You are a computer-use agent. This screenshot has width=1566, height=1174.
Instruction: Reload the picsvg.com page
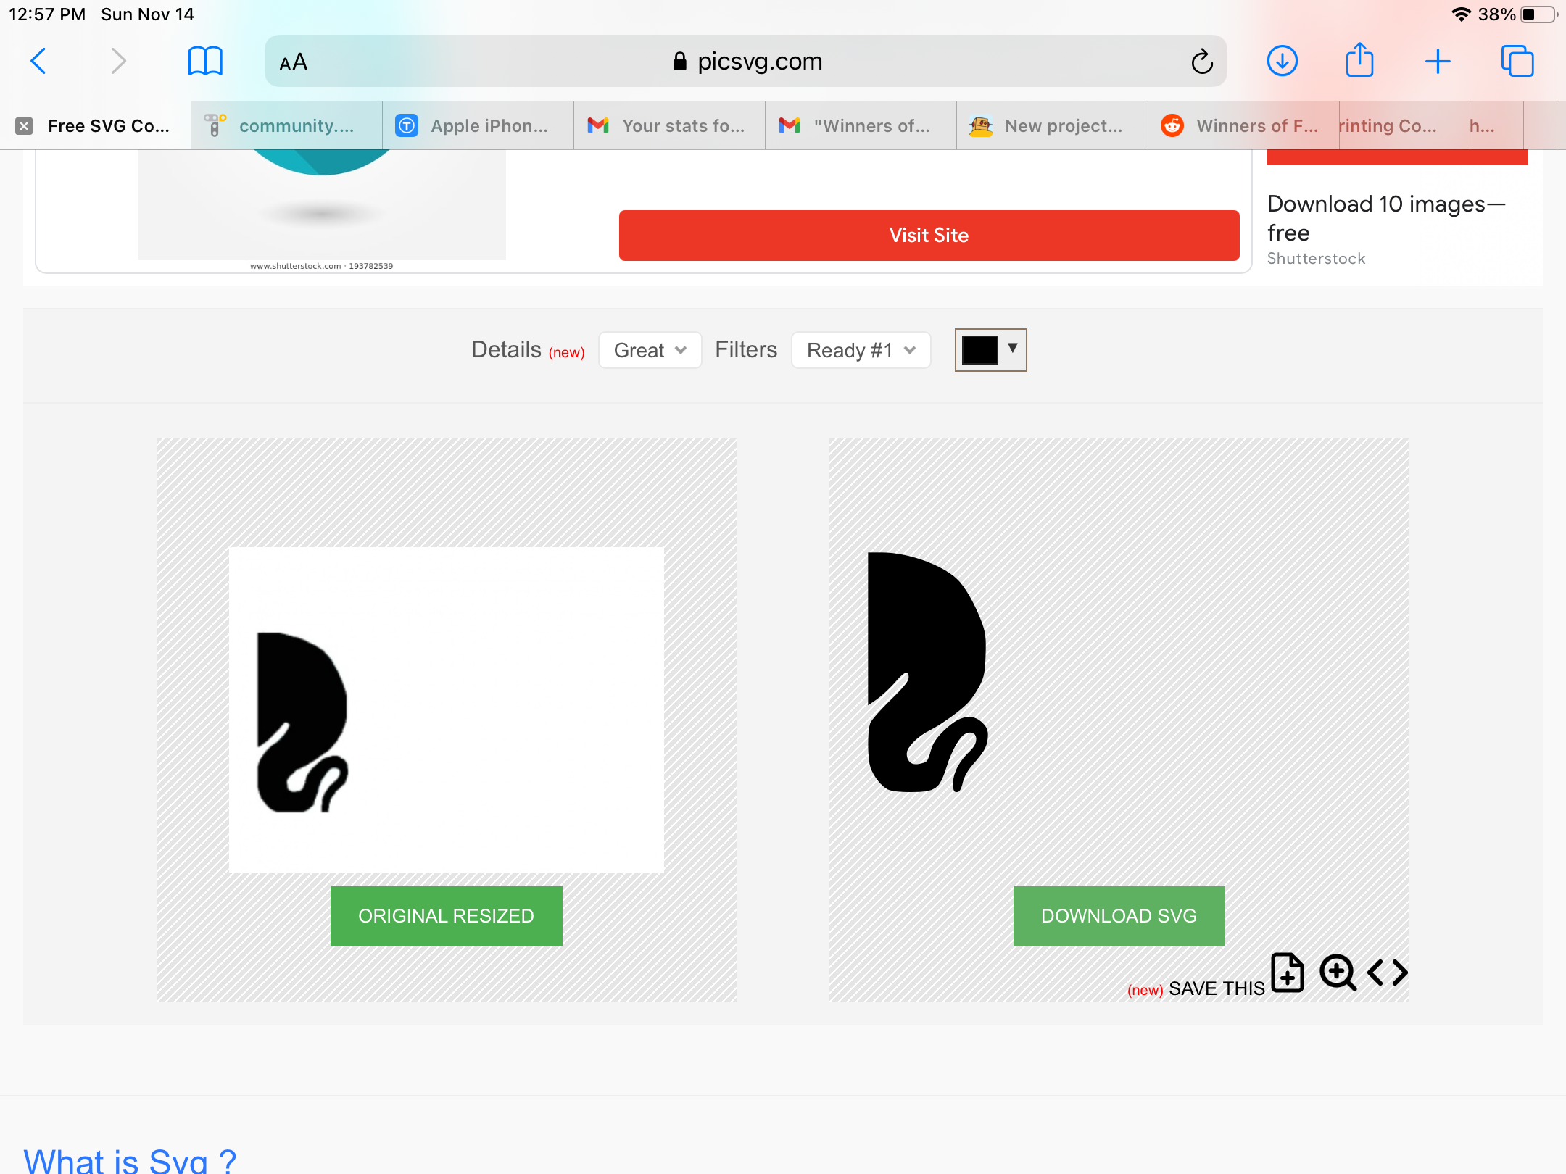pyautogui.click(x=1201, y=62)
